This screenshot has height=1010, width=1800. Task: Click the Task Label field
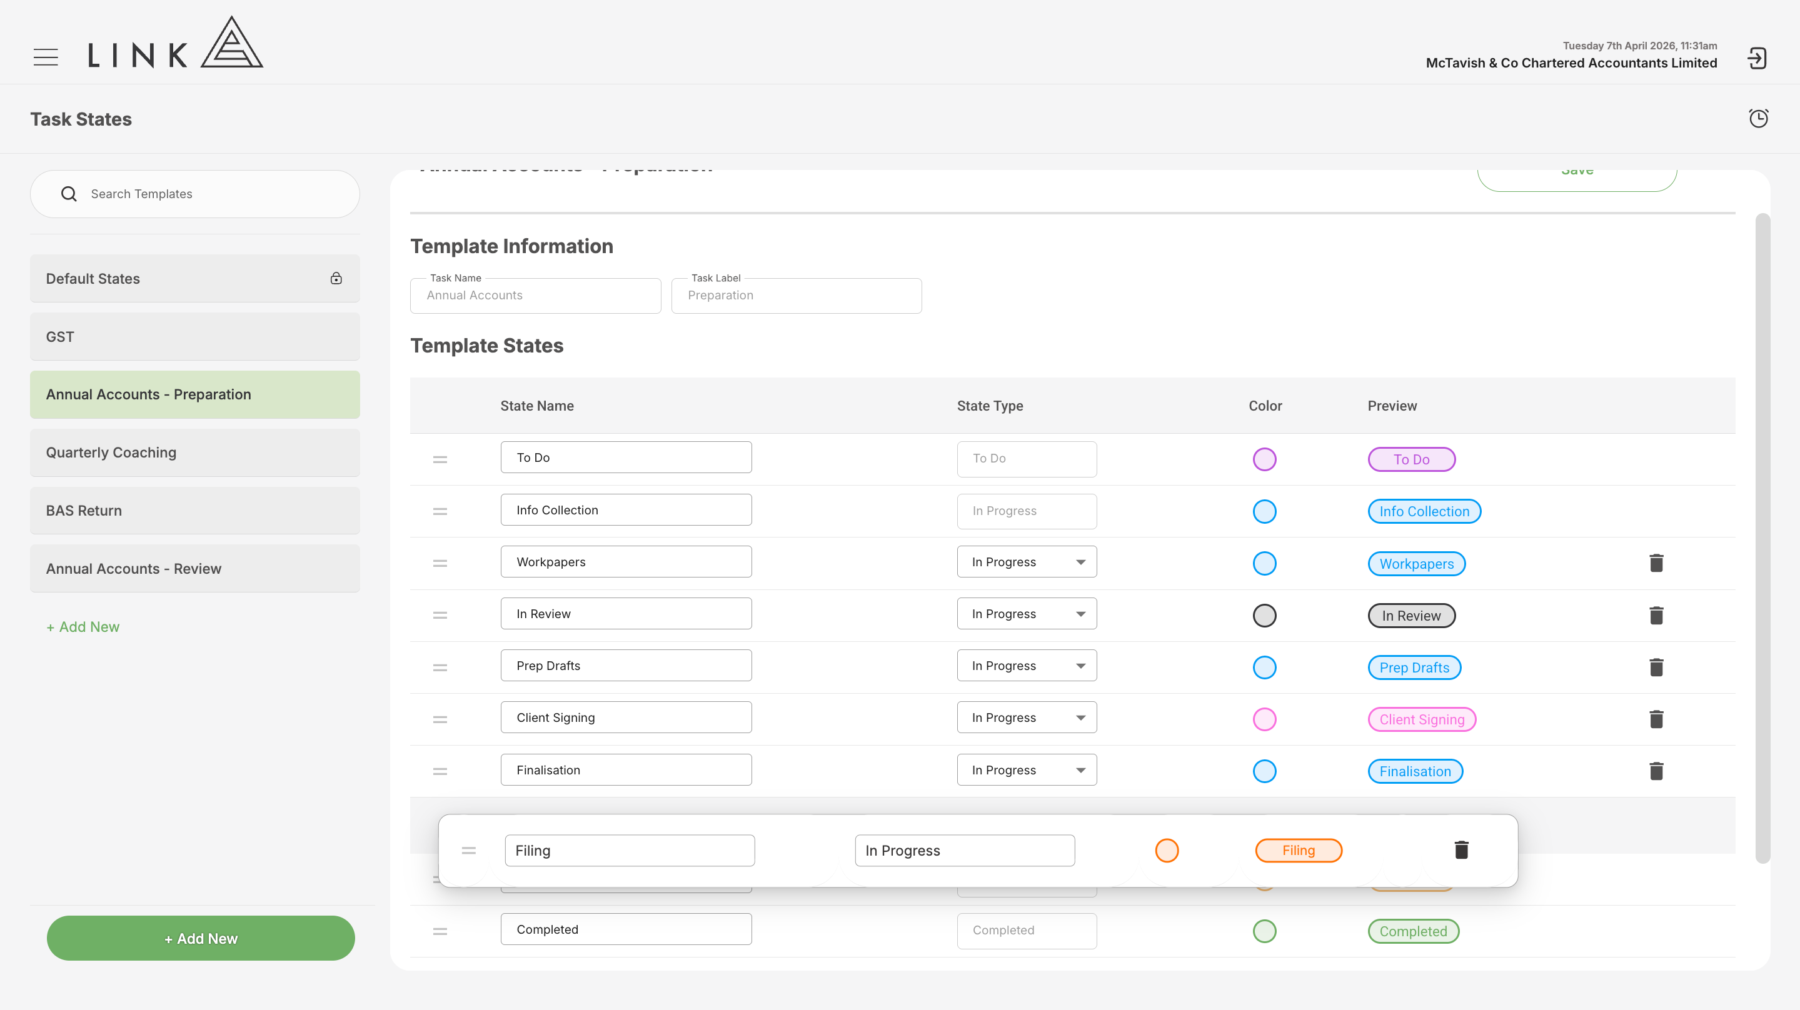[797, 296]
